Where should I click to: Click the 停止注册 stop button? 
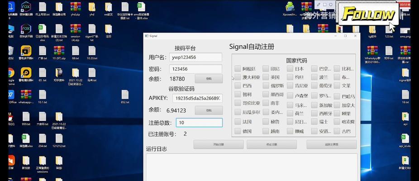(272, 144)
